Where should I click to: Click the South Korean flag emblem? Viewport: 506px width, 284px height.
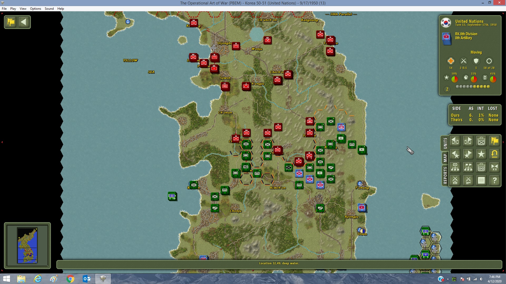(x=446, y=23)
